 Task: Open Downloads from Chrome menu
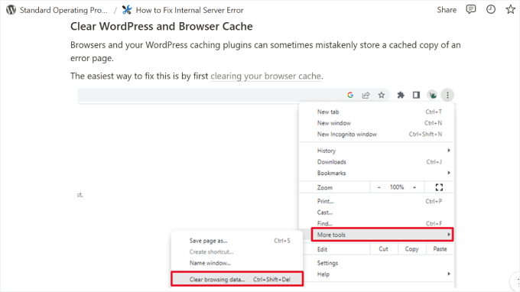pos(376,162)
